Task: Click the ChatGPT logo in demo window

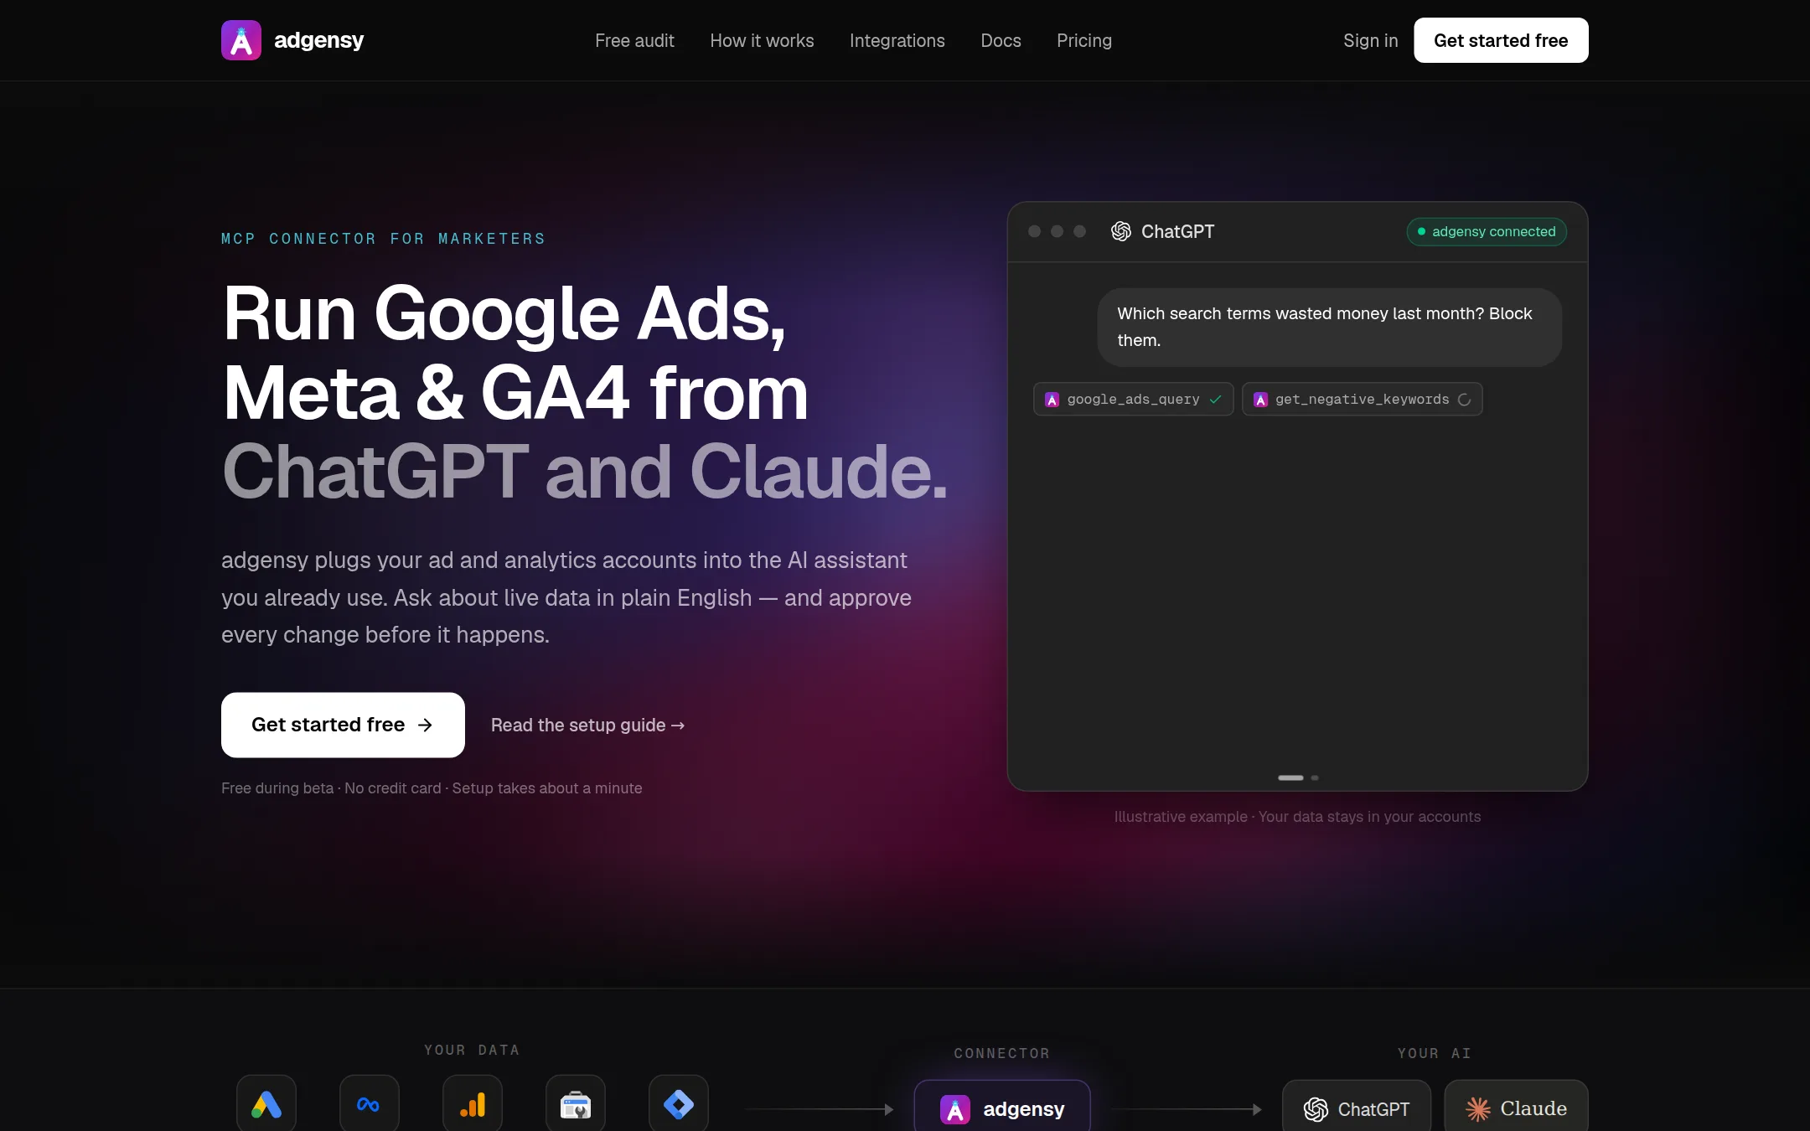Action: click(1121, 231)
